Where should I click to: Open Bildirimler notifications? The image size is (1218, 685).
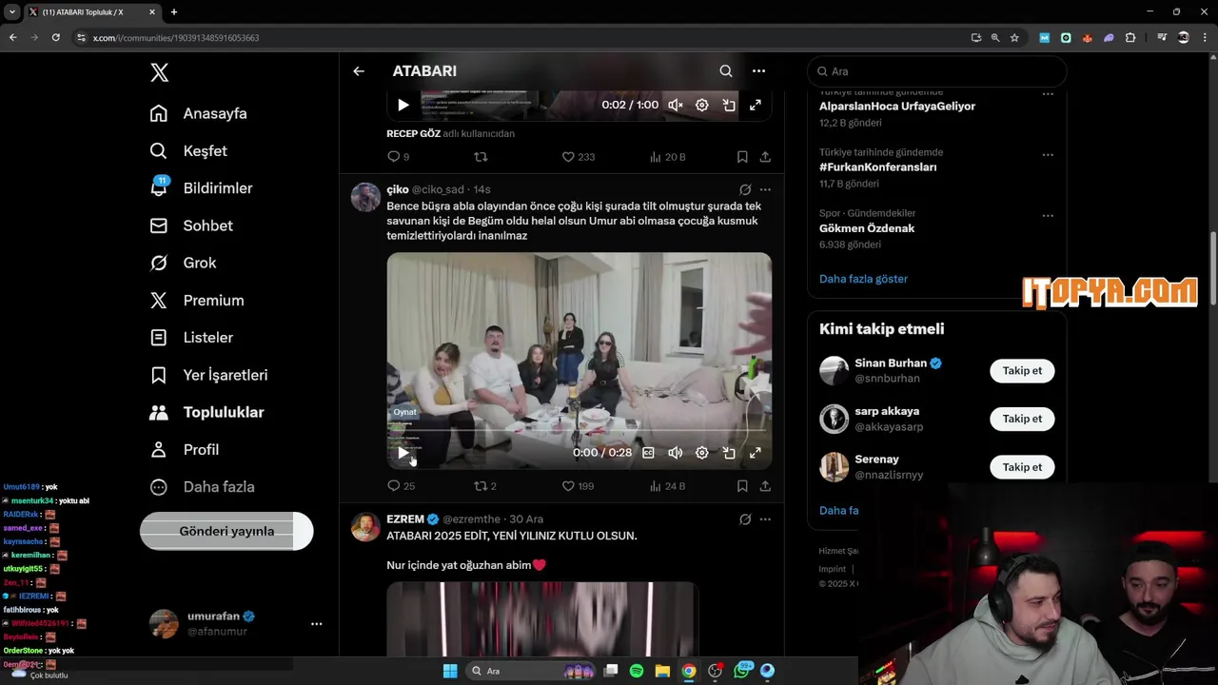[201, 187]
